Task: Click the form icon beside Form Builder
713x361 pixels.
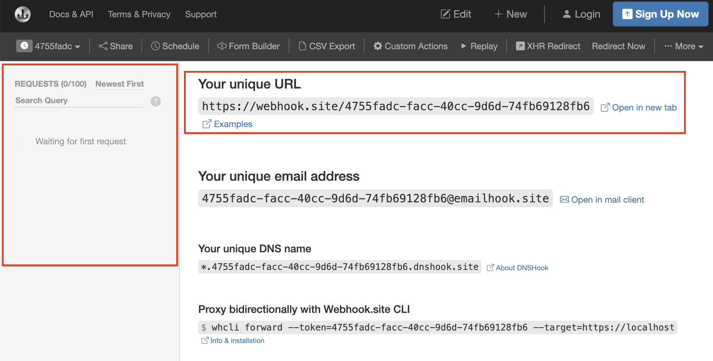Action: [222, 46]
